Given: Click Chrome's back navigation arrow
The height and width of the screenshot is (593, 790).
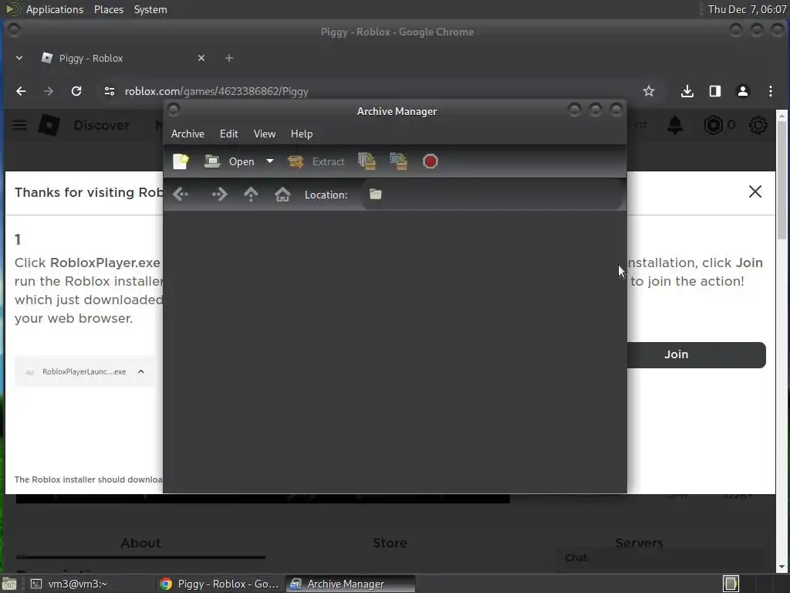Looking at the screenshot, I should coord(21,91).
